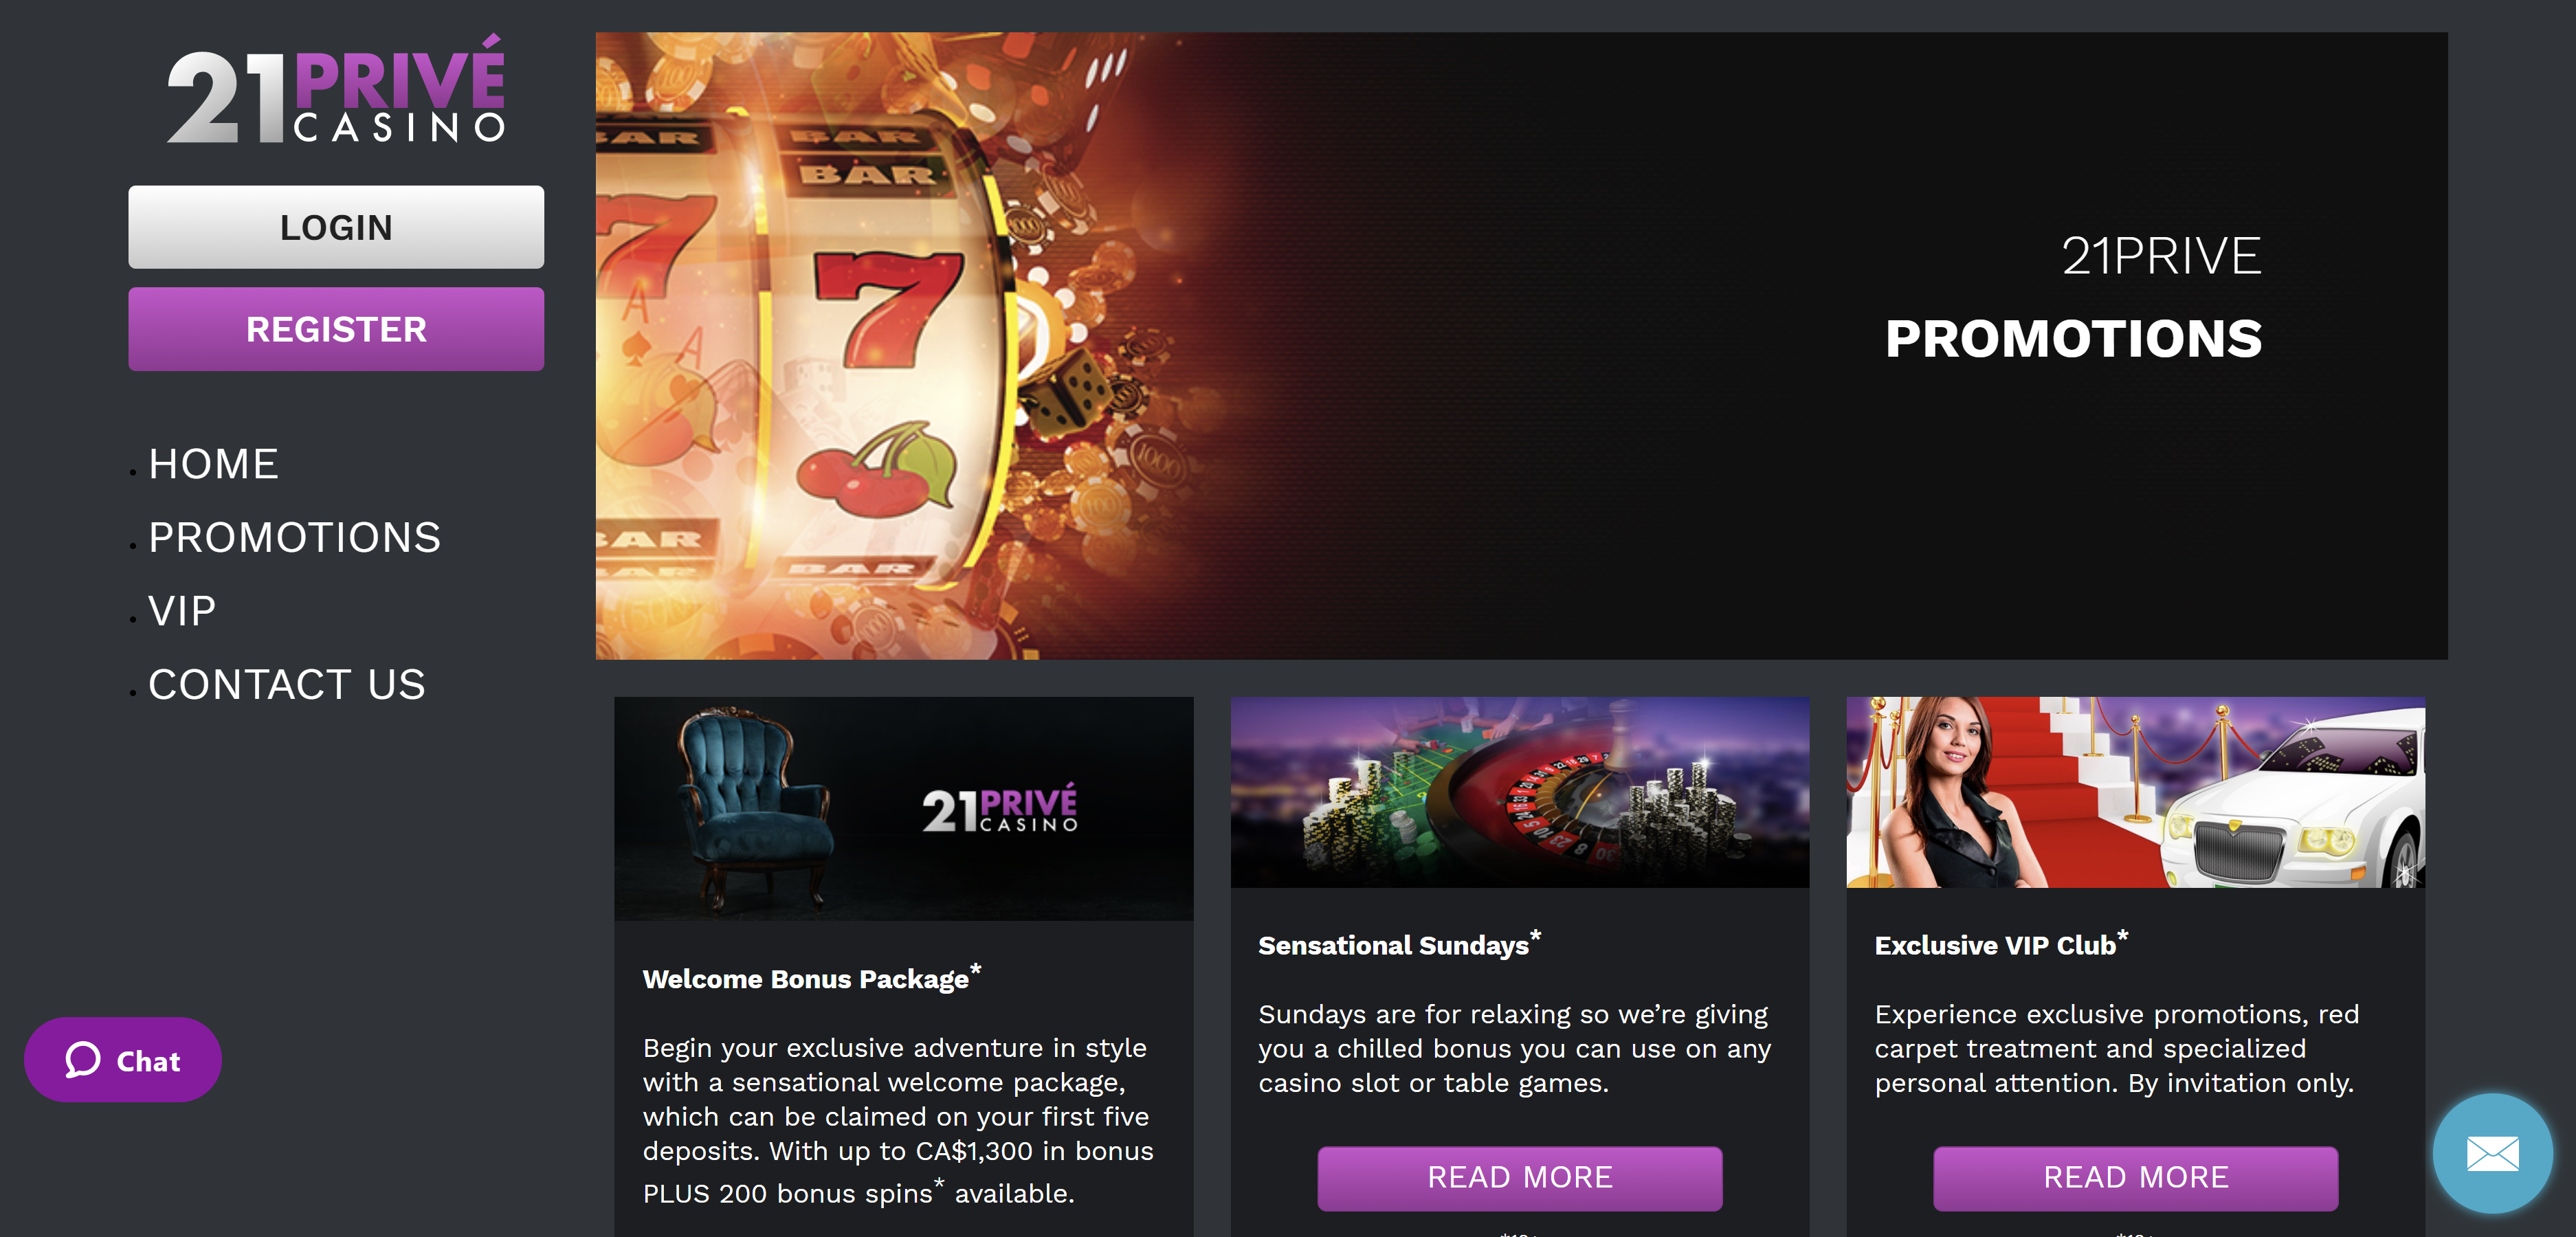This screenshot has width=2576, height=1237.
Task: Click READ MORE under Sensational Sundays
Action: click(x=1519, y=1178)
